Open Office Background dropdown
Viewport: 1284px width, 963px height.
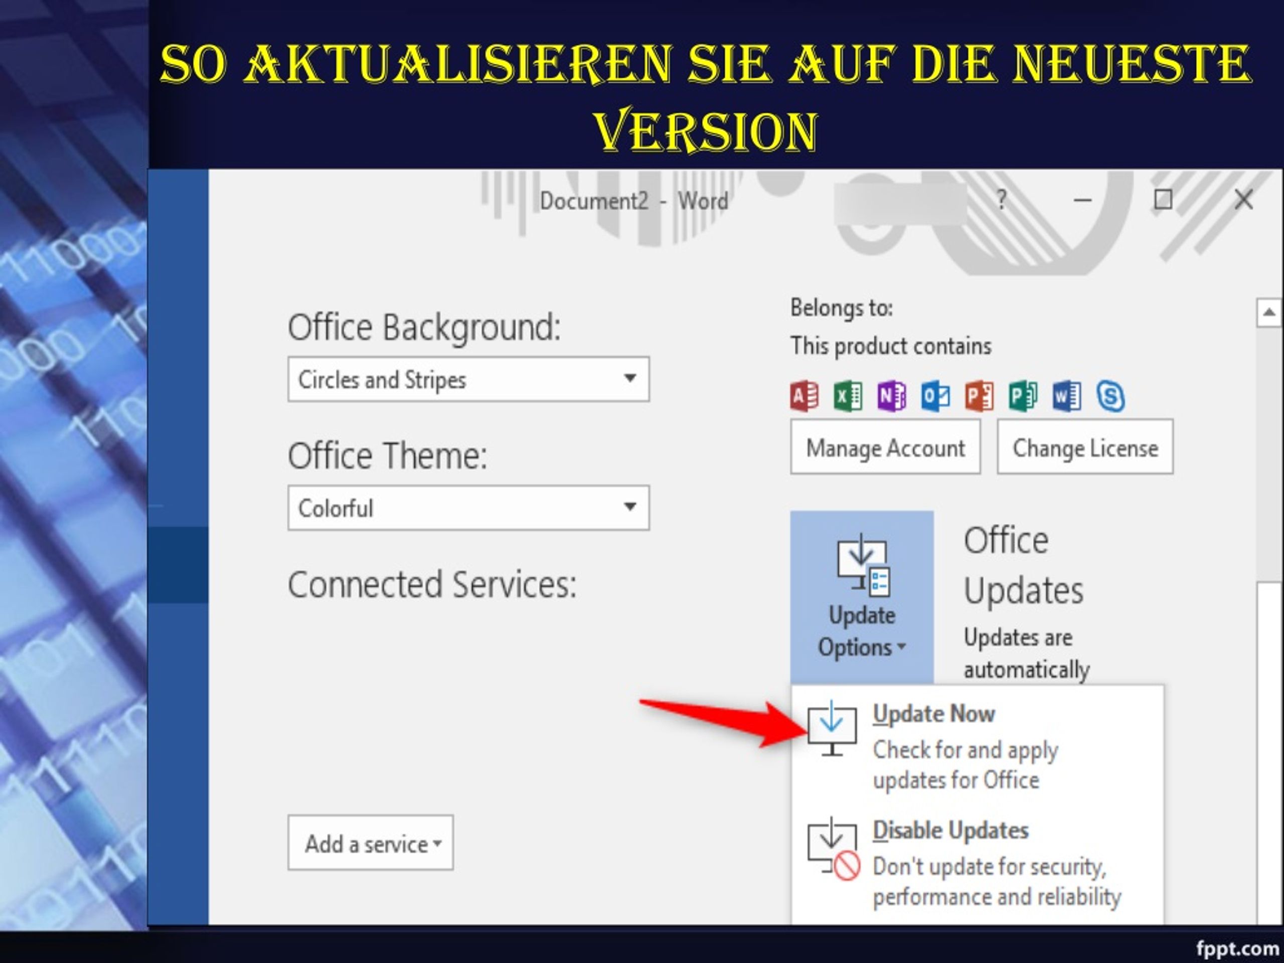(468, 379)
